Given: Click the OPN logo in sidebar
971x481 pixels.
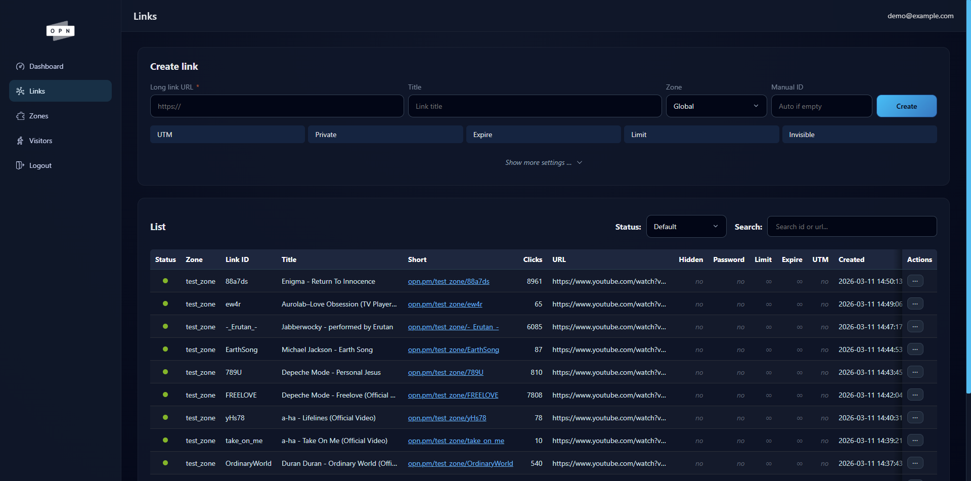Looking at the screenshot, I should [60, 31].
